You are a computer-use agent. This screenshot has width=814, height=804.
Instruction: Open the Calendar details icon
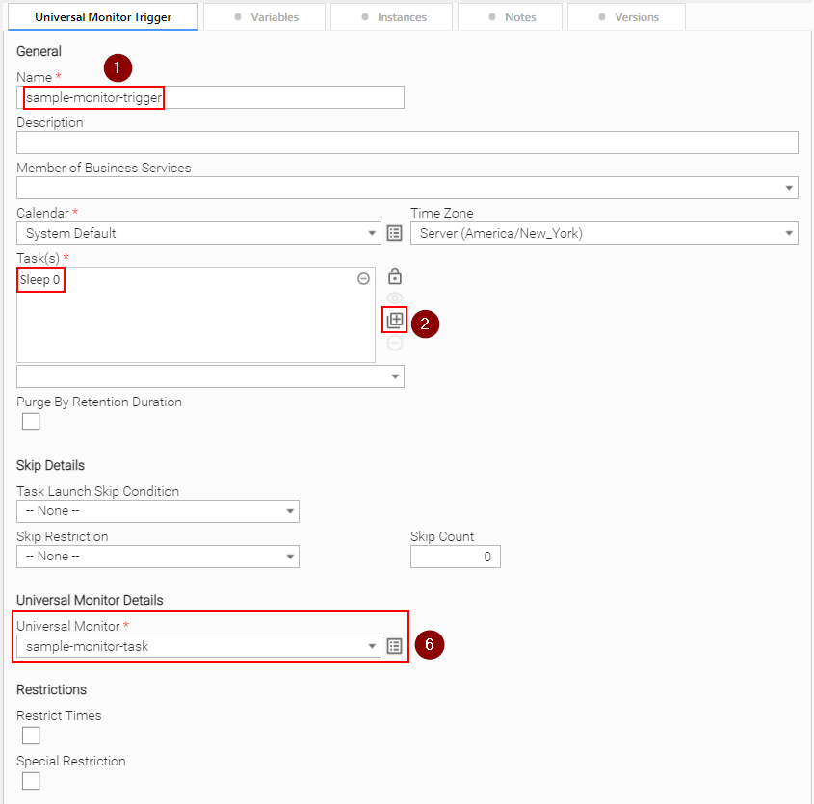394,233
